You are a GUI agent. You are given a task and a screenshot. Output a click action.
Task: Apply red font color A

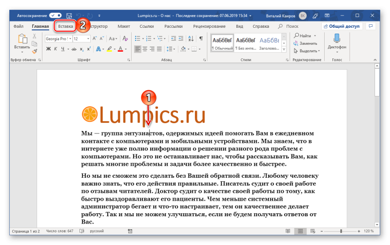pos(120,49)
